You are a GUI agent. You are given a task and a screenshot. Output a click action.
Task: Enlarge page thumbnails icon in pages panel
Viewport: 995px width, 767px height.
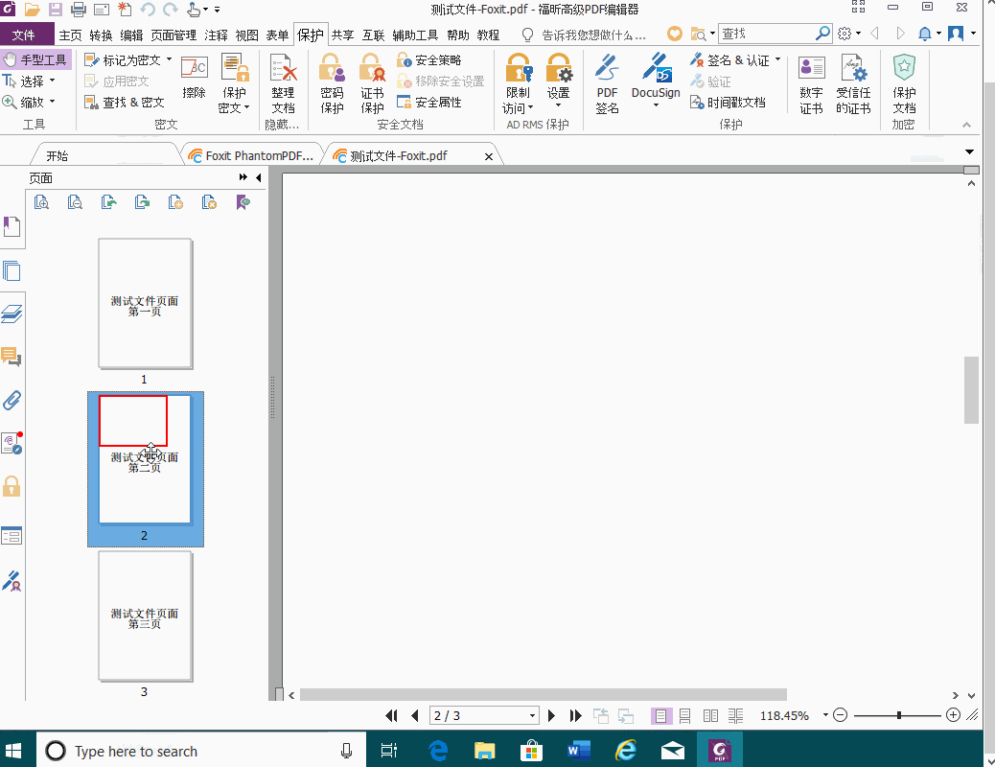pyautogui.click(x=41, y=202)
